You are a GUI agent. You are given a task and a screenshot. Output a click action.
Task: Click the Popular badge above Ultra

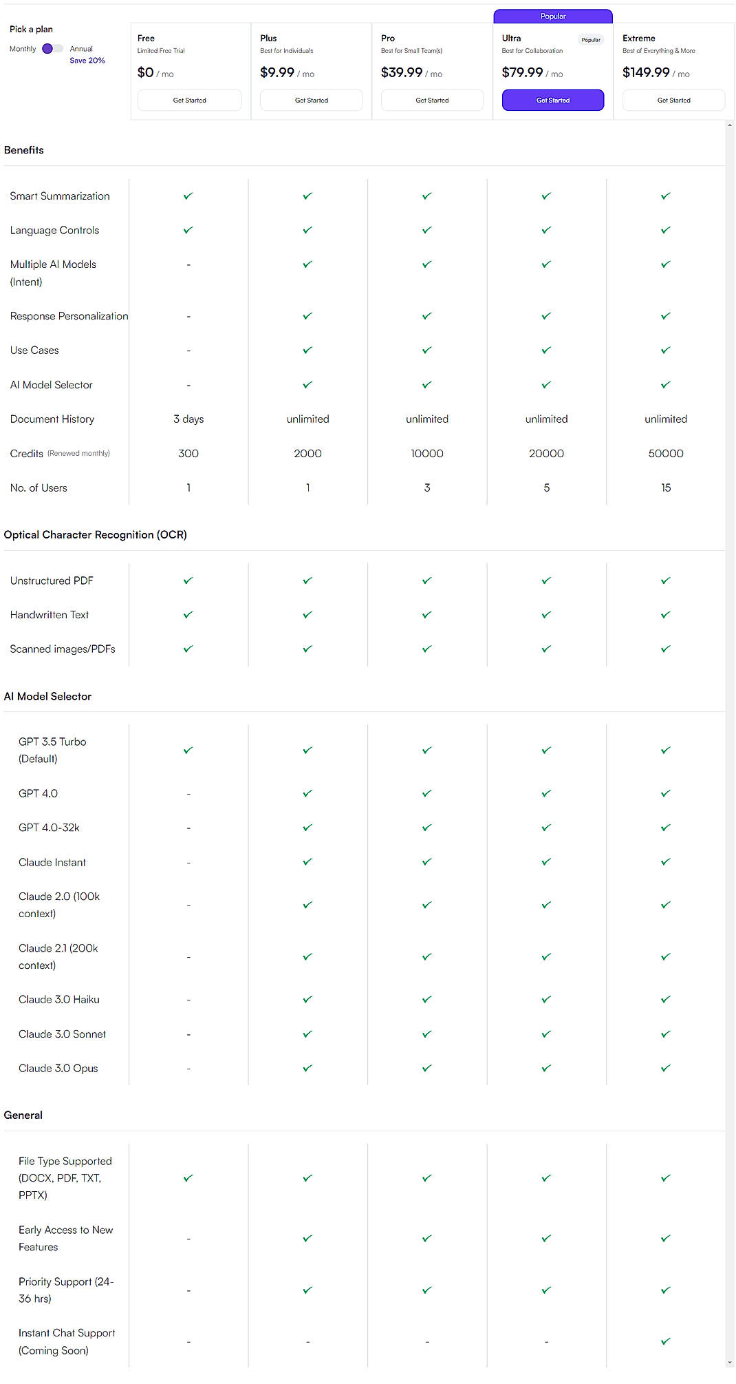[553, 16]
